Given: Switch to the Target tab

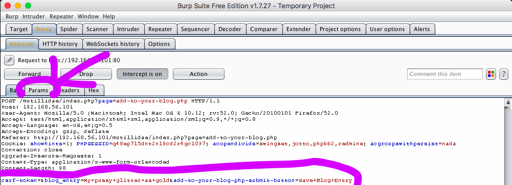Looking at the screenshot, I should click(18, 29).
